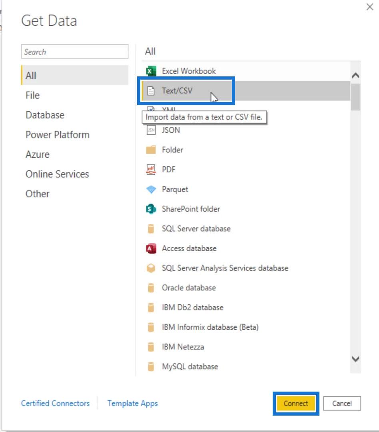Image resolution: width=379 pixels, height=432 pixels.
Task: Open the Template Apps link
Action: click(132, 403)
